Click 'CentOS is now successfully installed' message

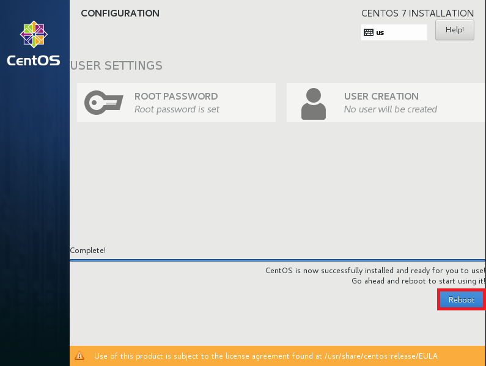(x=375, y=271)
